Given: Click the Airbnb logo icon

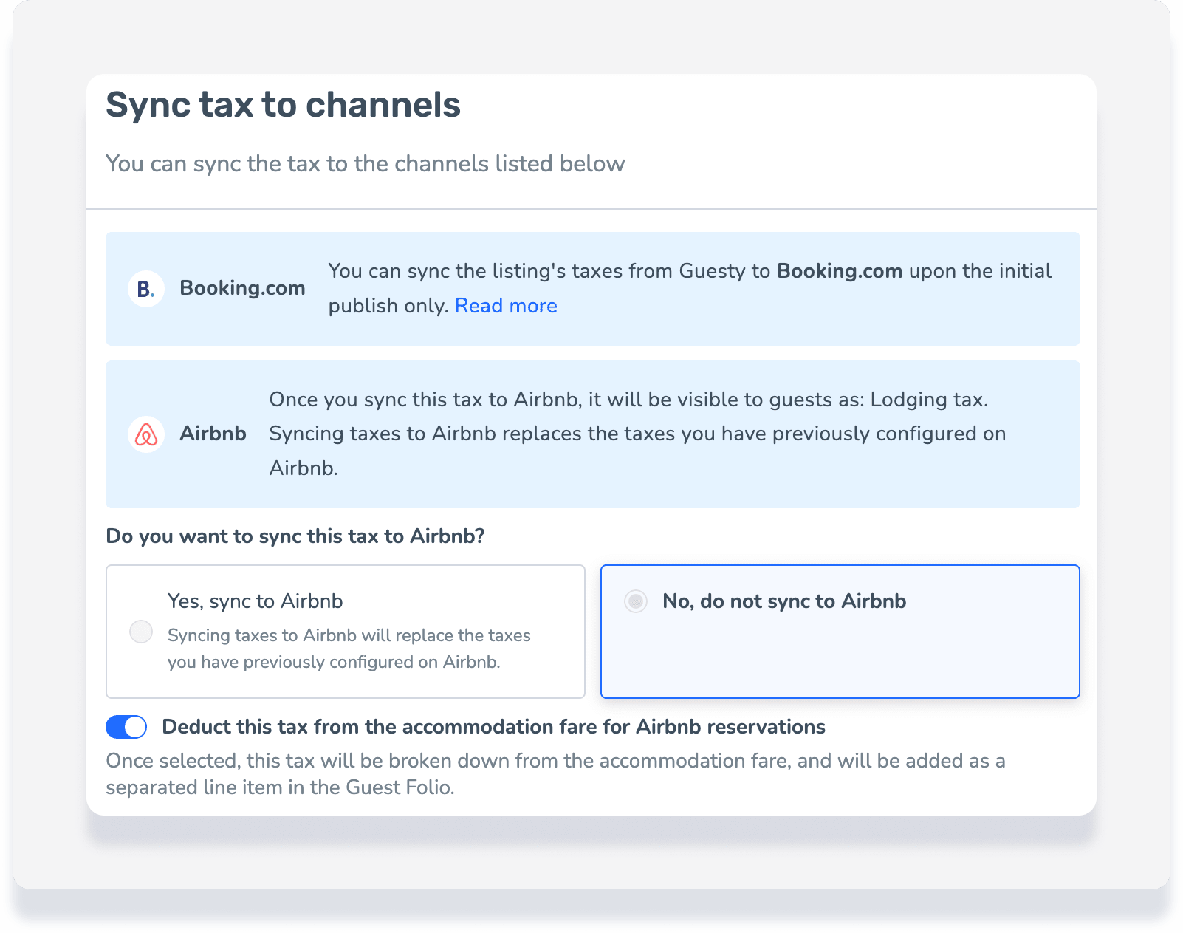Looking at the screenshot, I should (146, 434).
